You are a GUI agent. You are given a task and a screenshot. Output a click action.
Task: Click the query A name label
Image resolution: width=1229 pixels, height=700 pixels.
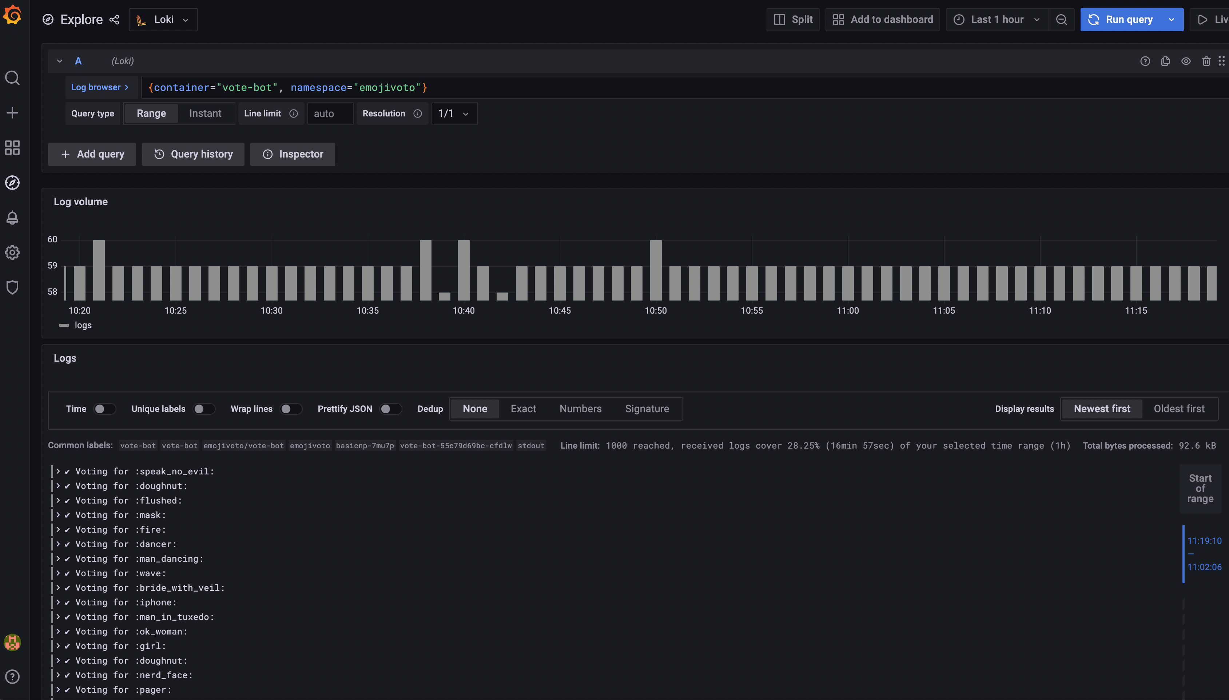[78, 61]
